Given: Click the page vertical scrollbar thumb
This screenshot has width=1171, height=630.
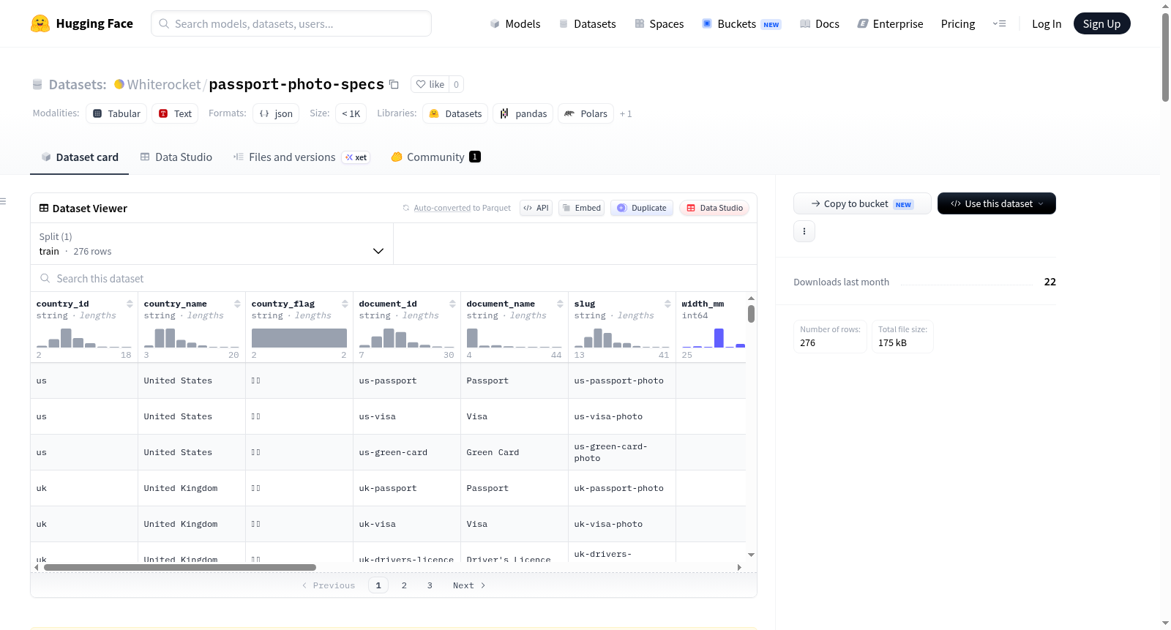Looking at the screenshot, I should 1165,57.
